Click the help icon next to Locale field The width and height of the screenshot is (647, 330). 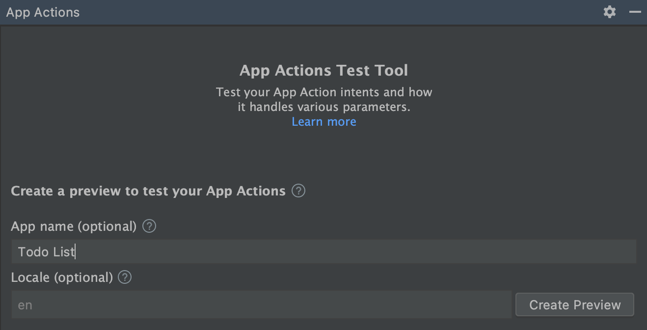125,277
